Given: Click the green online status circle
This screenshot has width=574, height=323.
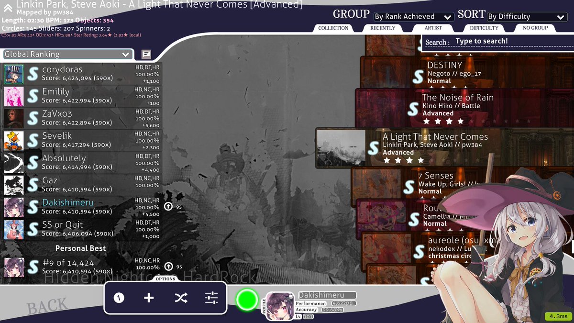Looking at the screenshot, I should pos(247,299).
